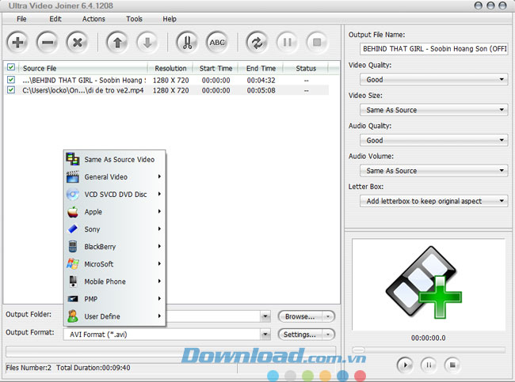Click the Remove file minus icon

click(48, 42)
